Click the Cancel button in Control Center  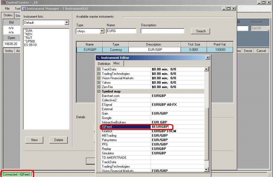click(261, 51)
